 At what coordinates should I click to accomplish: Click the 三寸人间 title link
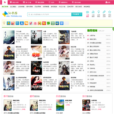tap(18, 31)
